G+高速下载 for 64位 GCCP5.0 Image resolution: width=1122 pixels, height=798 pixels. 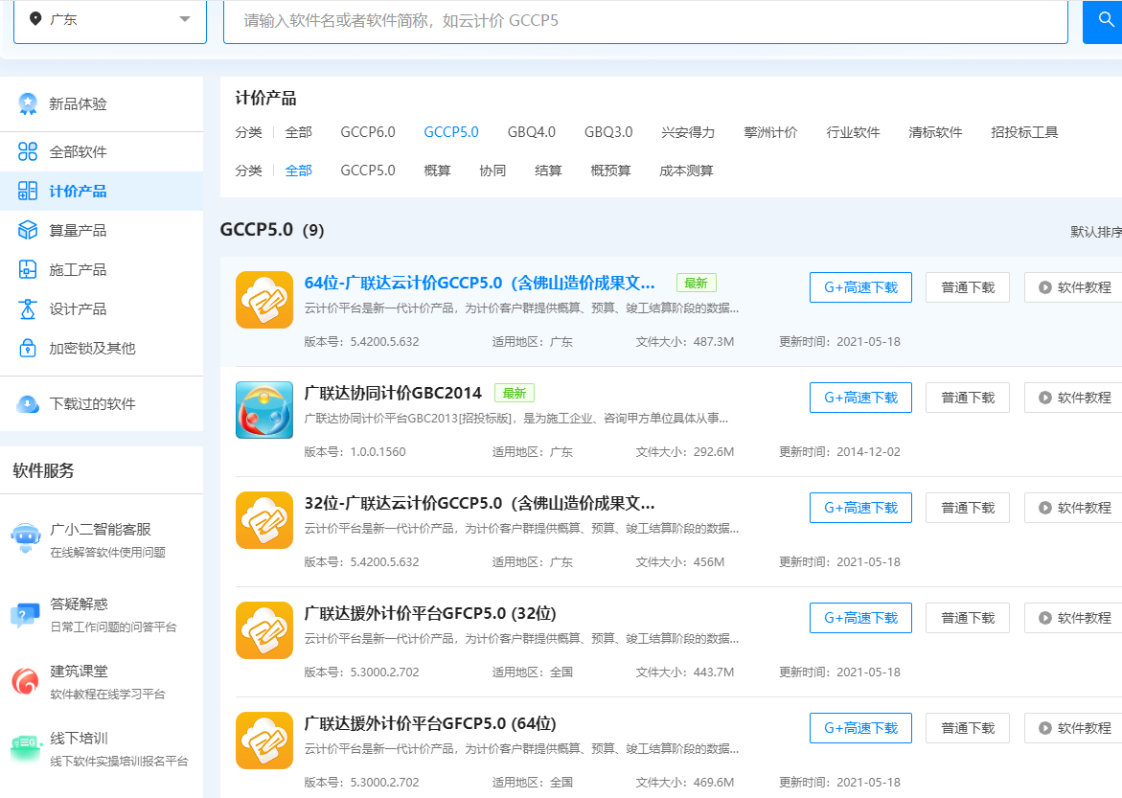point(860,287)
